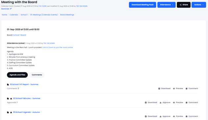
Task: Click preview eye icon for HT Report row
Action: click(174, 88)
